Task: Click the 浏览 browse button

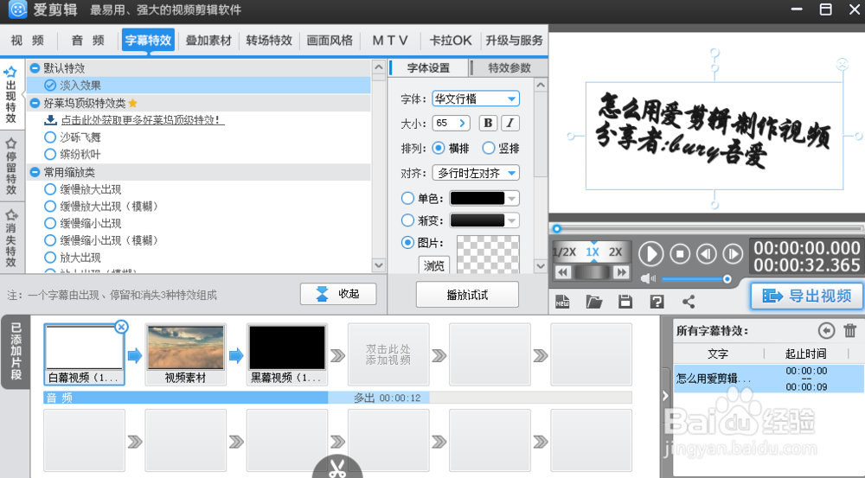Action: coord(434,265)
